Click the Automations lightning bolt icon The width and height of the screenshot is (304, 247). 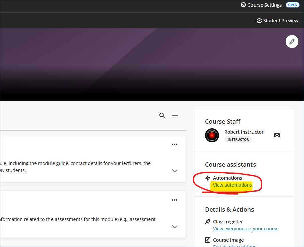208,178
